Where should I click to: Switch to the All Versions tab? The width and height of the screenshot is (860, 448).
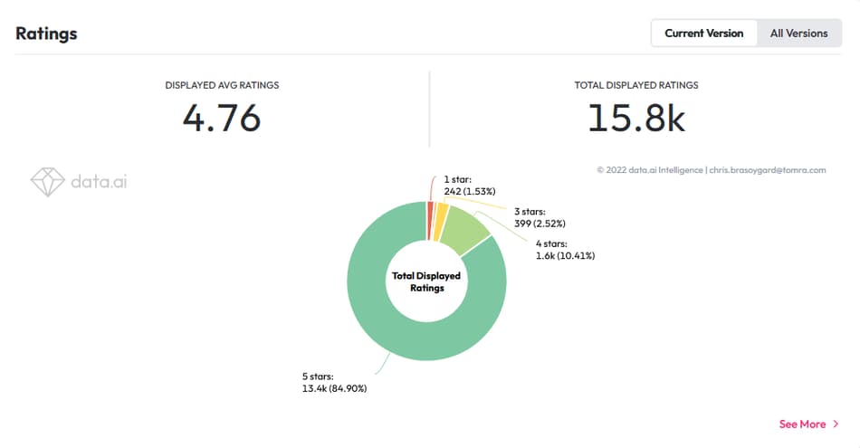click(x=798, y=33)
